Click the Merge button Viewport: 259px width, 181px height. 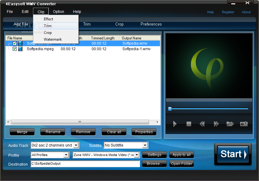click(x=22, y=132)
